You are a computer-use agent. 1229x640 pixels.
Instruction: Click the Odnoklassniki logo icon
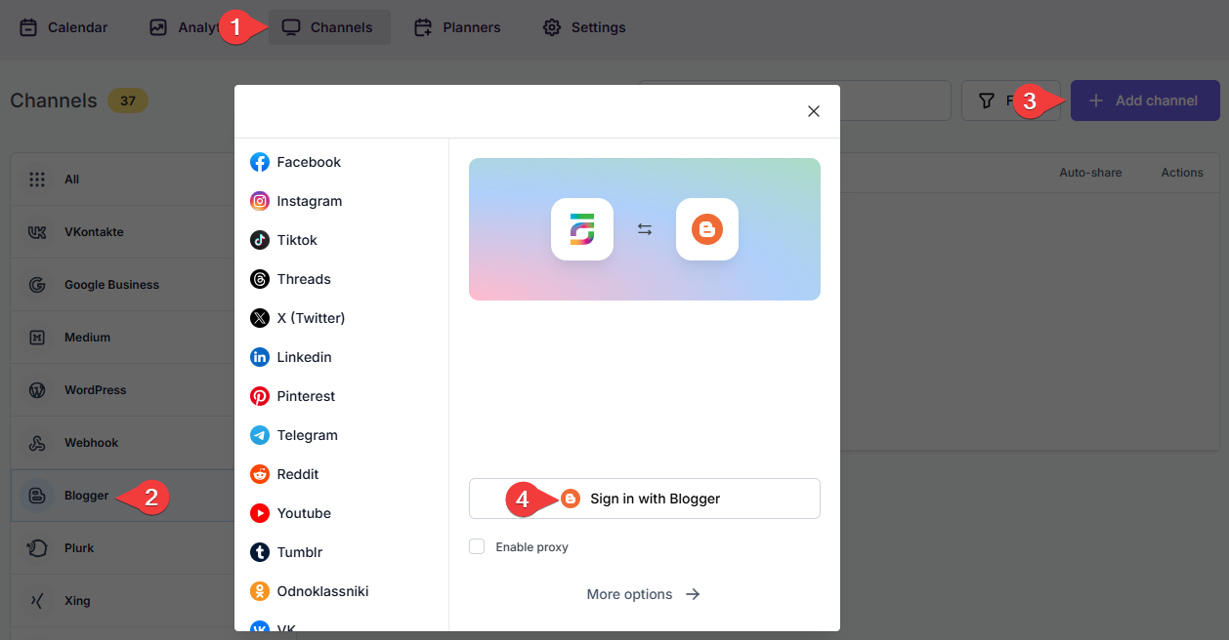(x=260, y=591)
